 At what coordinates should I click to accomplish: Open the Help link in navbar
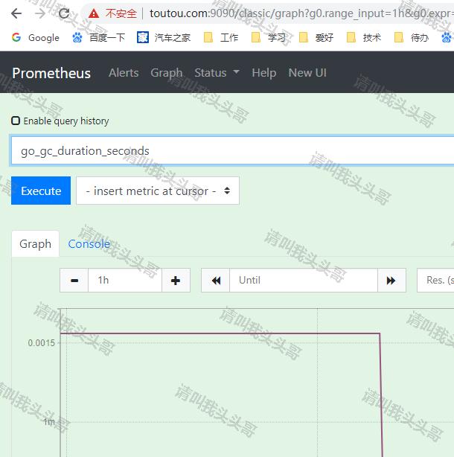[264, 73]
